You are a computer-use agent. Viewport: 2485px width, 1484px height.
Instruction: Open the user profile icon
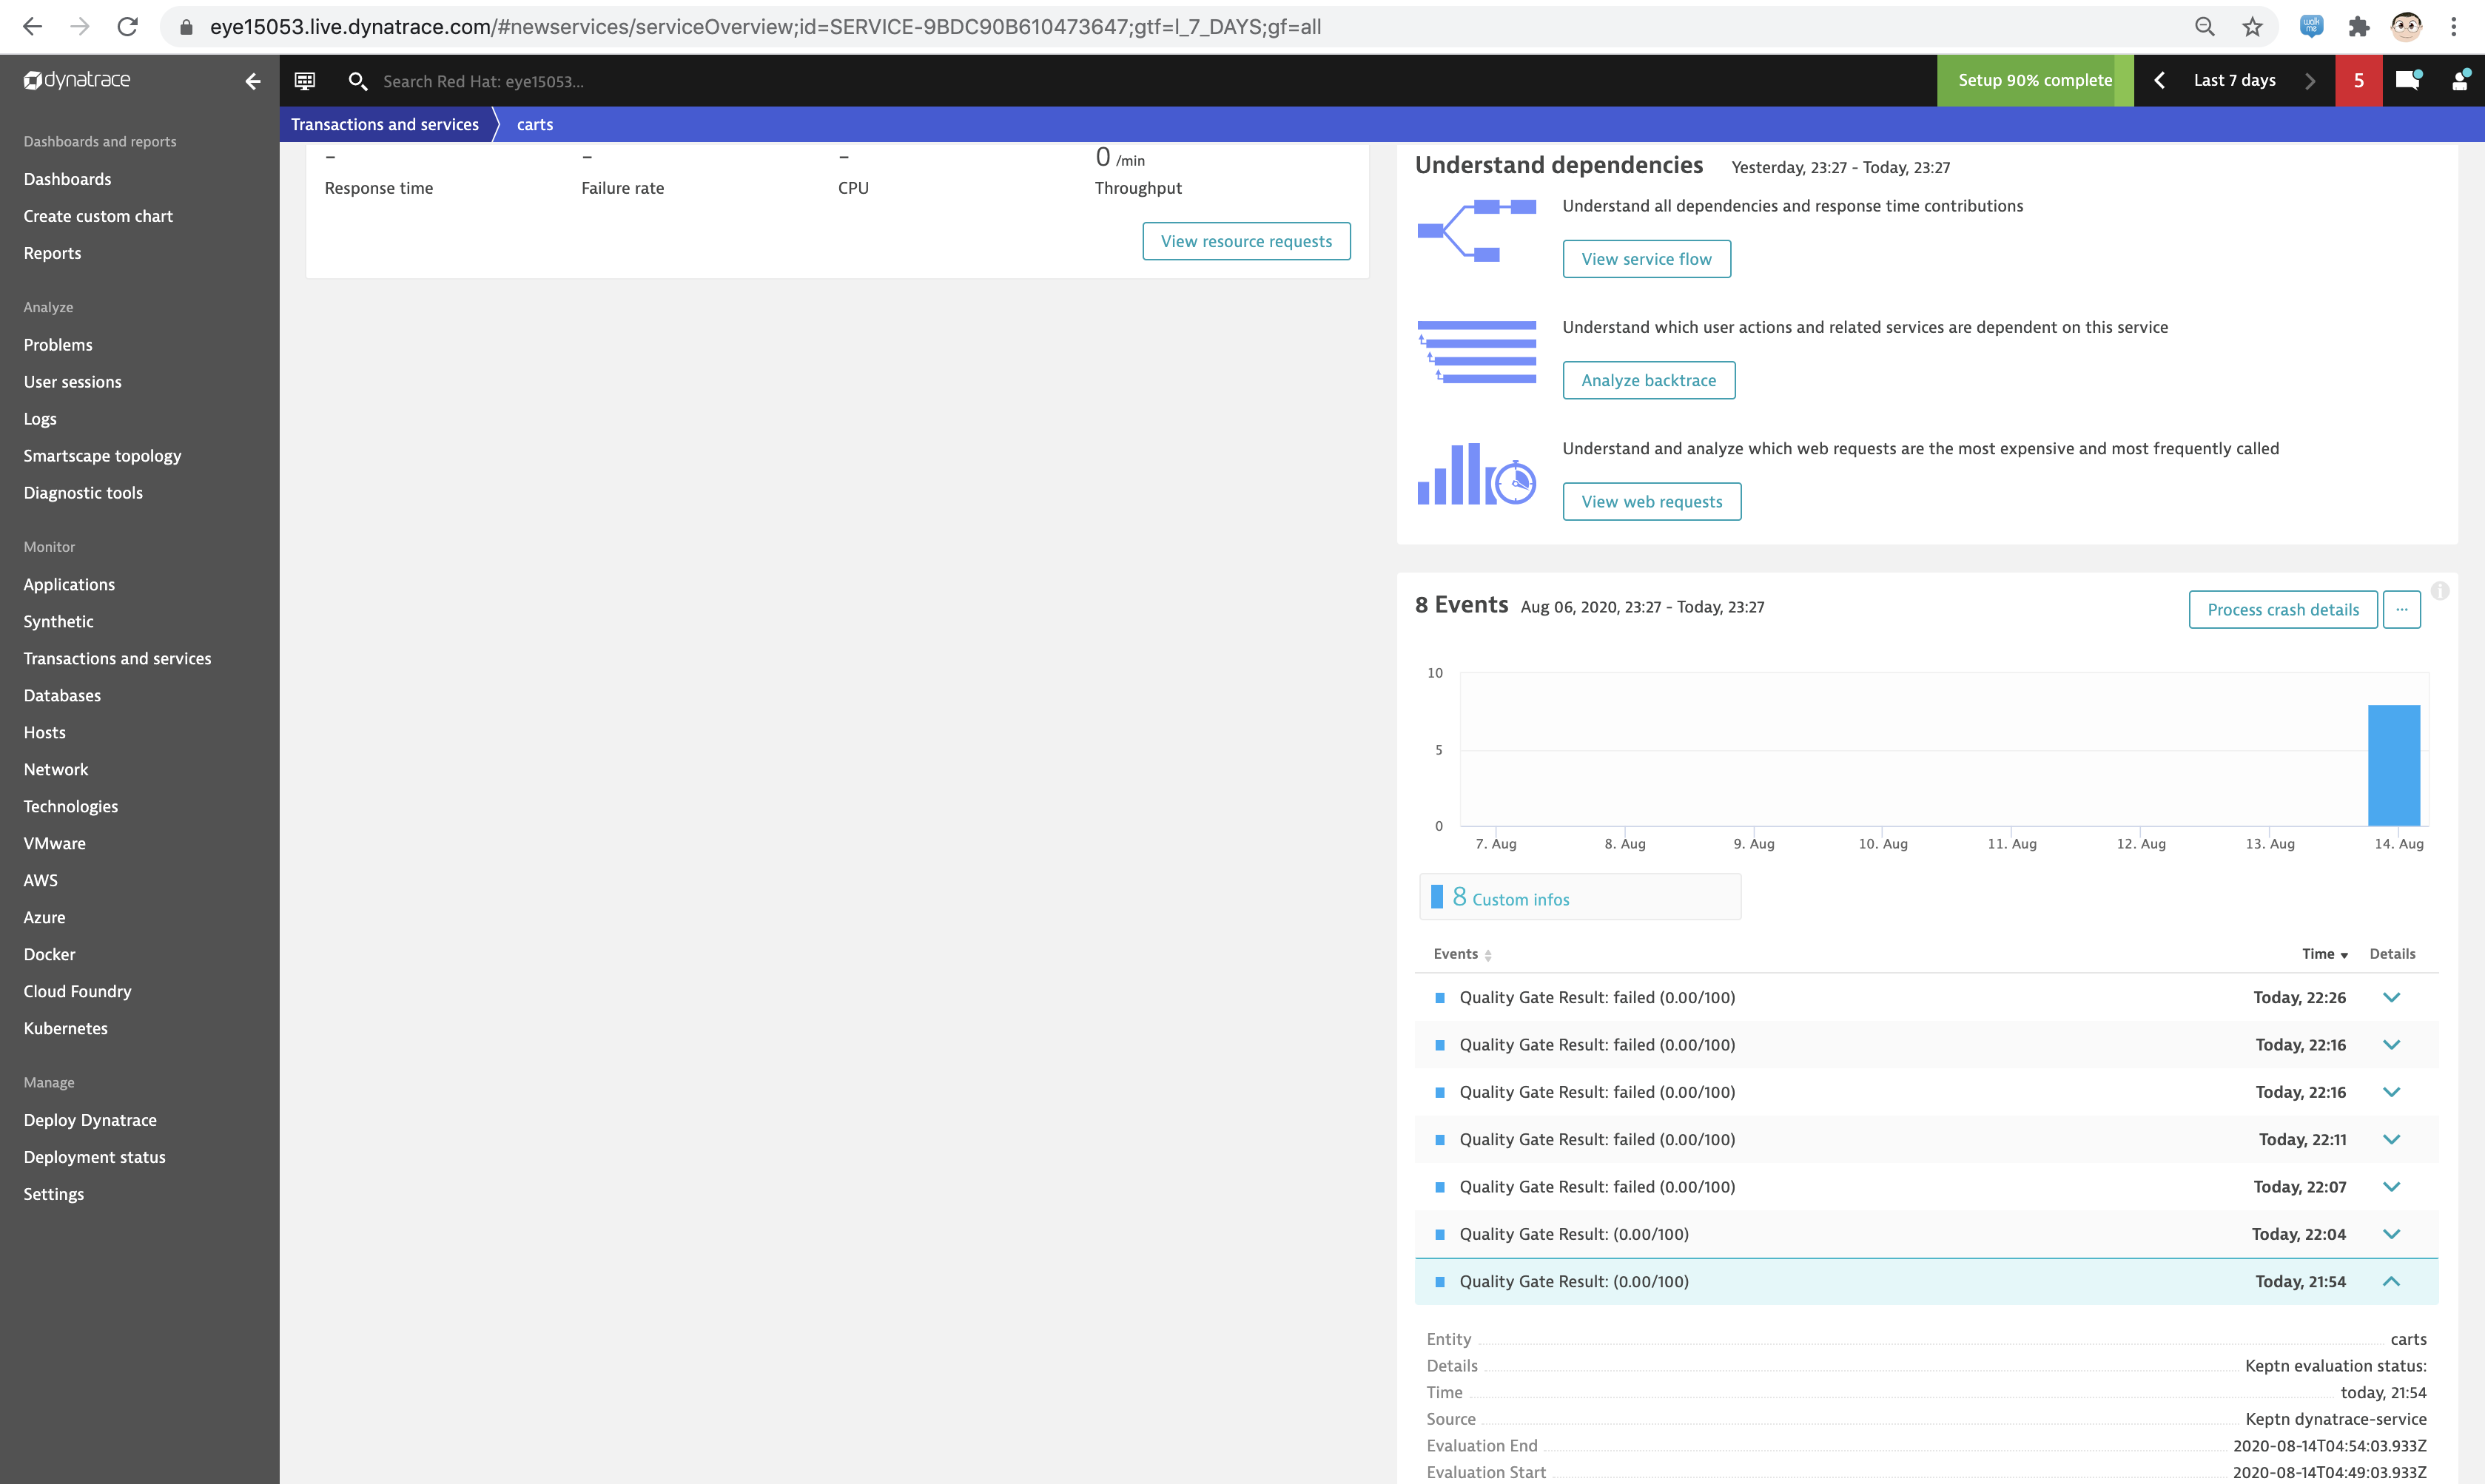[x=2460, y=80]
